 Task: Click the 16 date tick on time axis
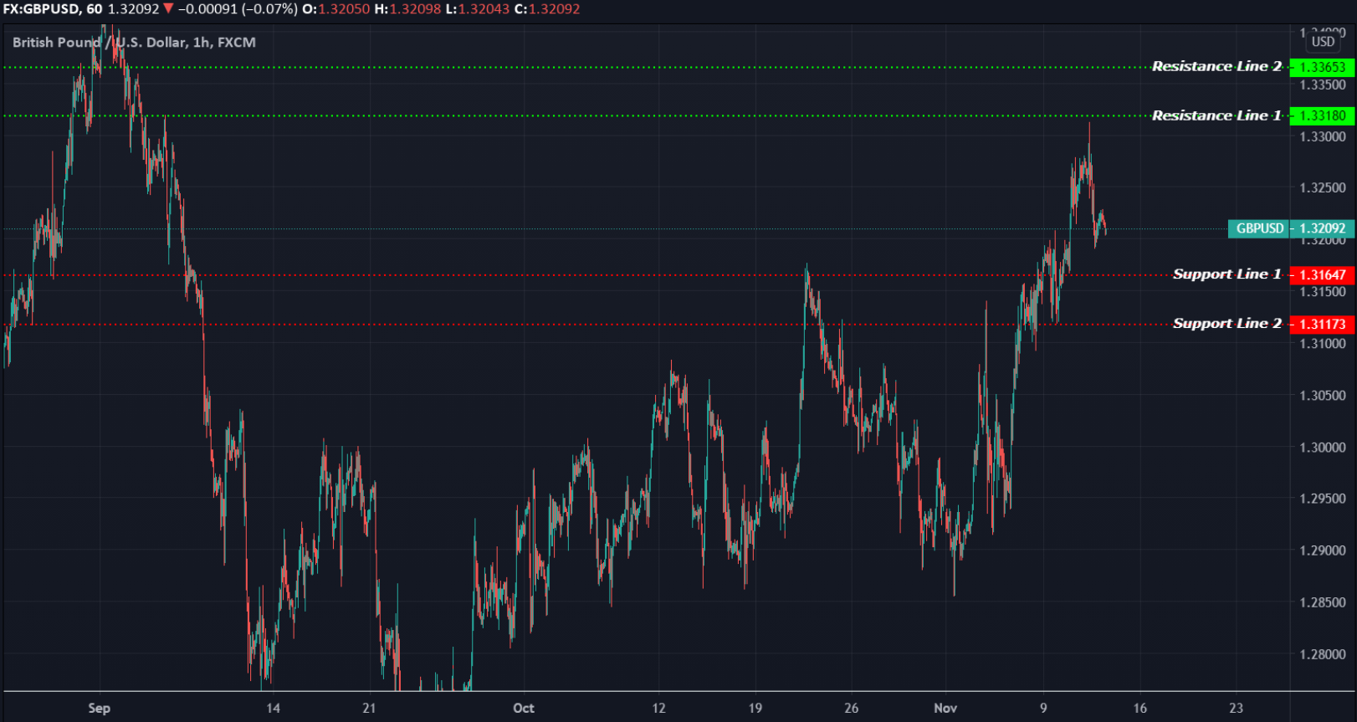pos(1140,708)
